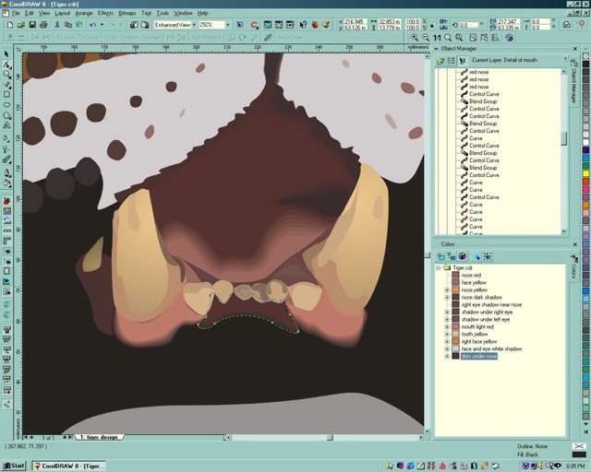Screen dimensions: 591x472
Task: Click the New Child Color icon in Colors docker
Action: 452,256
